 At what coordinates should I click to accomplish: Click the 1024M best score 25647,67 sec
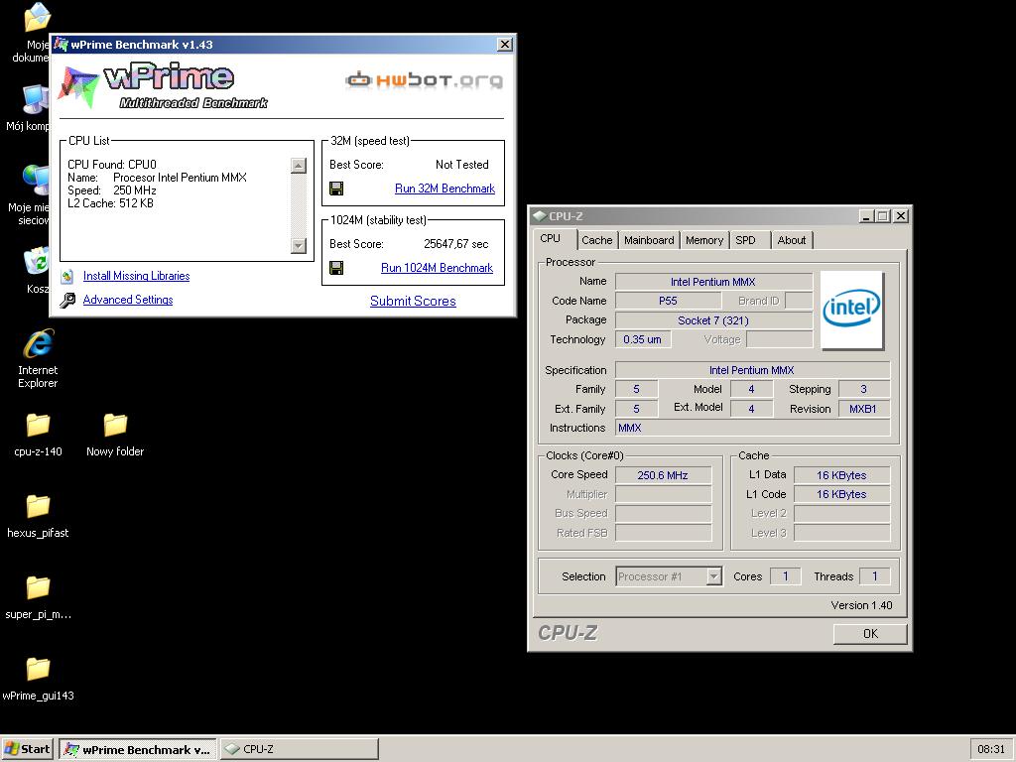[456, 244]
